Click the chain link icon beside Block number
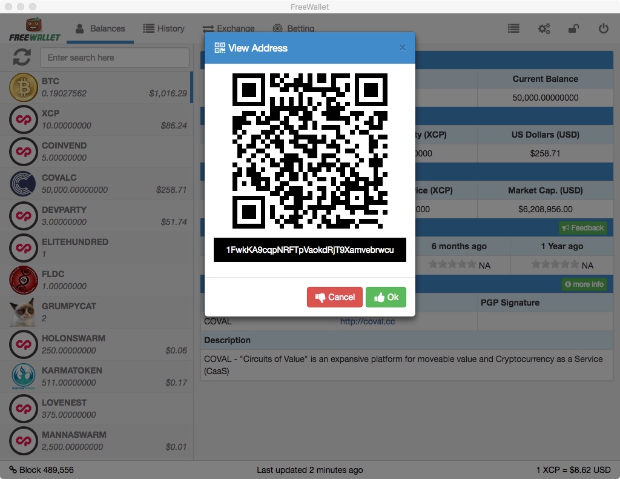 [13, 470]
